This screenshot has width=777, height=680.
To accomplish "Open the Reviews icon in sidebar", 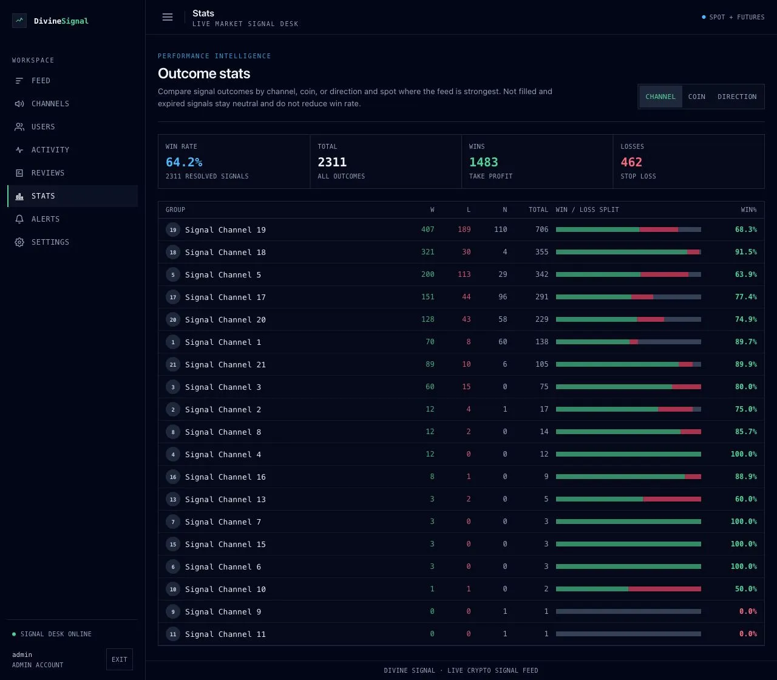I will (x=19, y=173).
